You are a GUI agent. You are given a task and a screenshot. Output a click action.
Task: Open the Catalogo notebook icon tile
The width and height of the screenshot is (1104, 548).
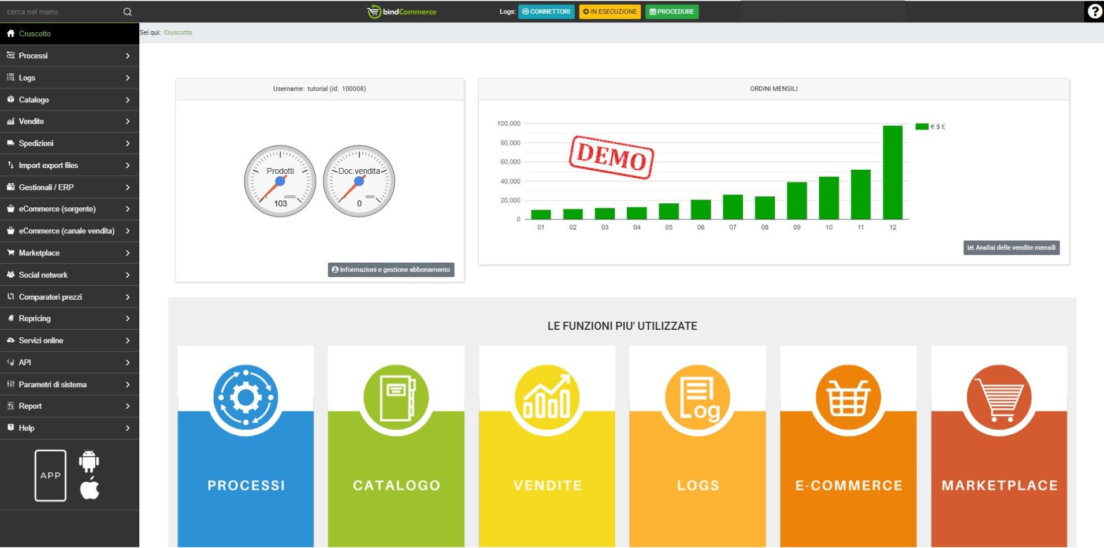click(396, 398)
